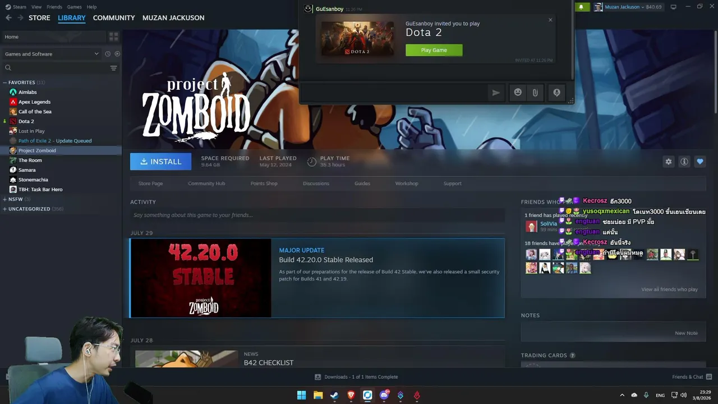Open Build 42.20.0 Stable news thumbnail
The image size is (718, 404).
pos(201,278)
